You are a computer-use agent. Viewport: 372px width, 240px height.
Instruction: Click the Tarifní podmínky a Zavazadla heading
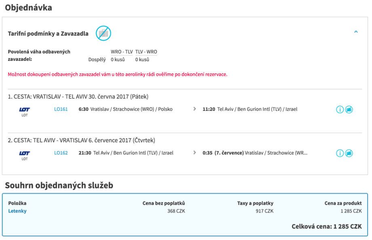tap(48, 34)
